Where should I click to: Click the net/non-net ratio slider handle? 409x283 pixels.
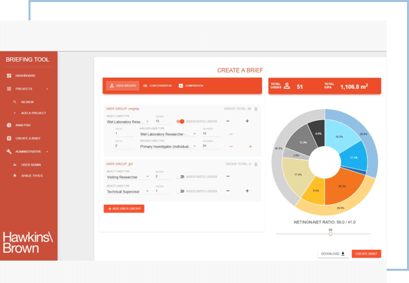[330, 234]
